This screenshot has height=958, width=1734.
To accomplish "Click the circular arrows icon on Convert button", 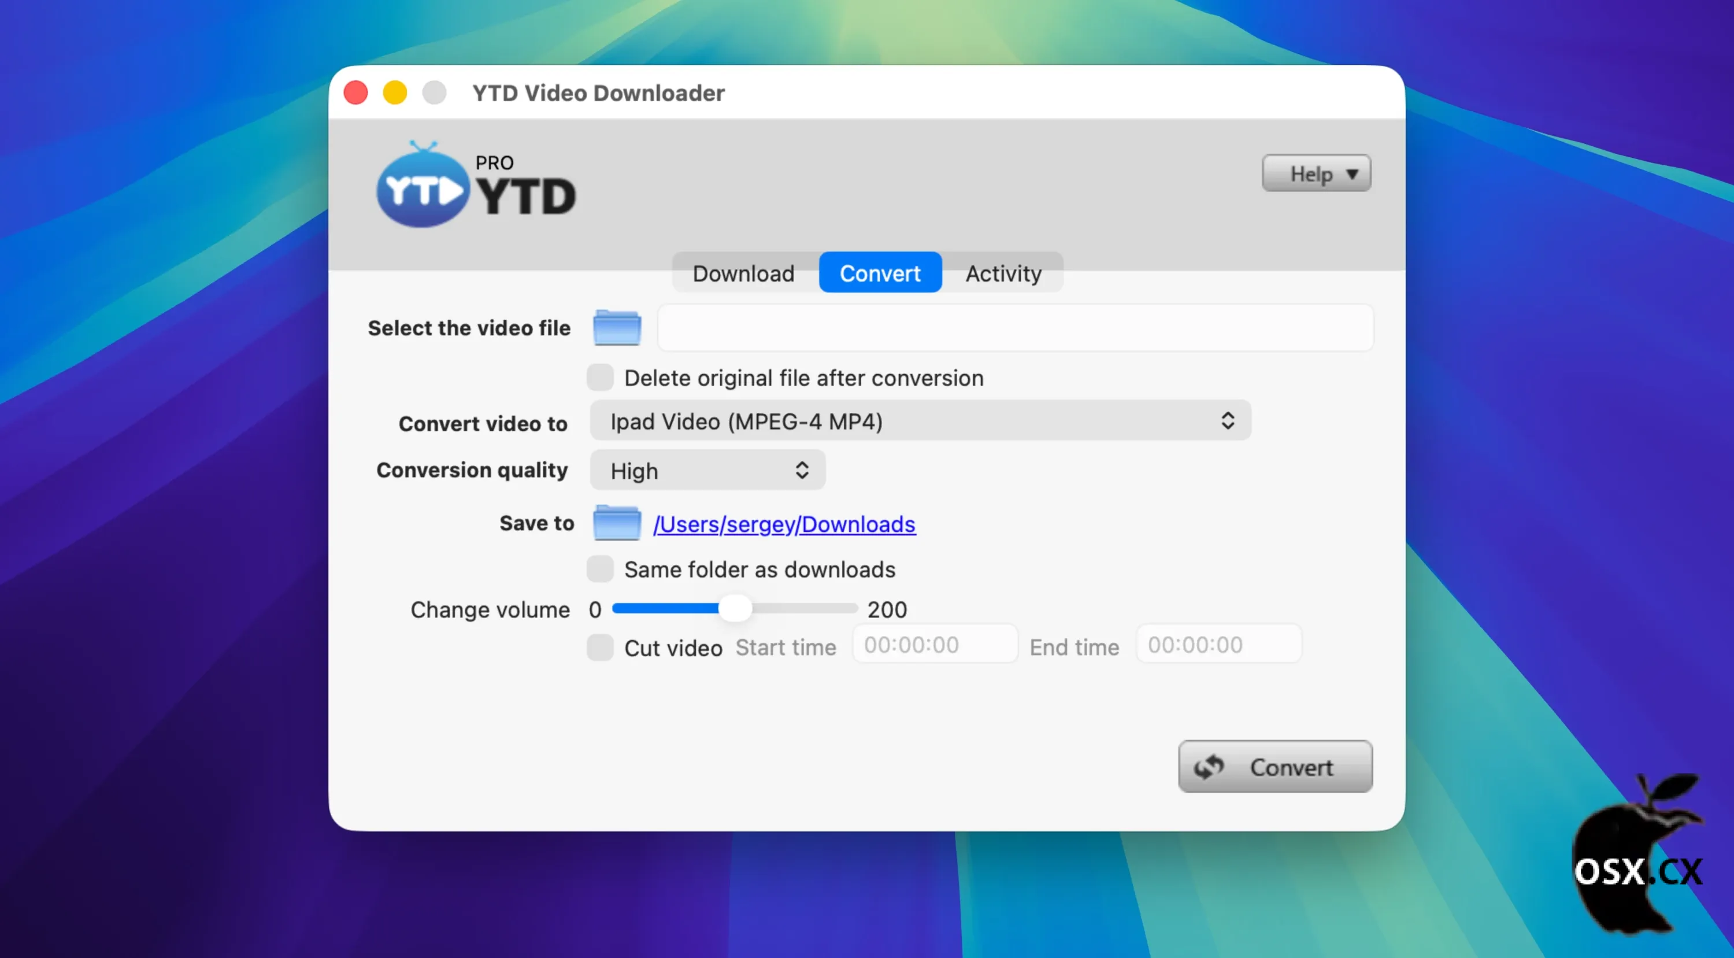I will [x=1208, y=767].
